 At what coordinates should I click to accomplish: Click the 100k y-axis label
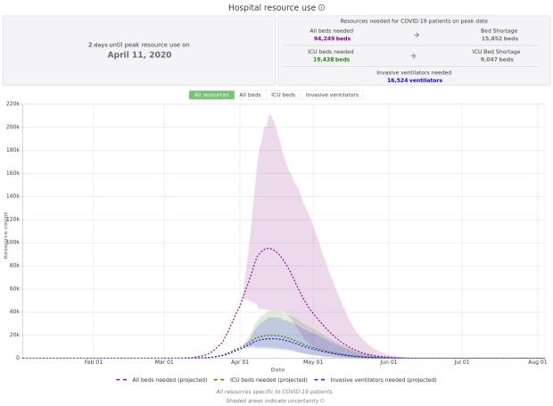[13, 243]
